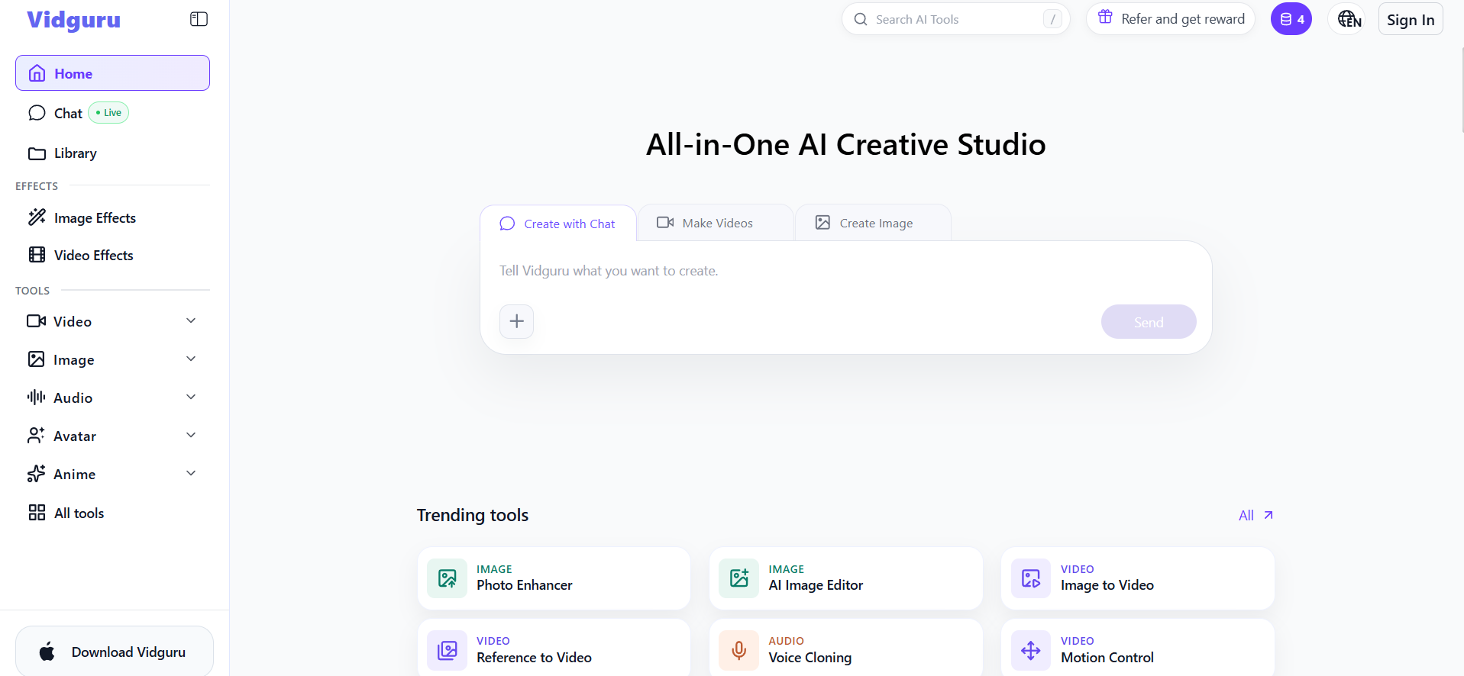Open Voice Cloning tool card
The width and height of the screenshot is (1464, 676).
(x=845, y=649)
